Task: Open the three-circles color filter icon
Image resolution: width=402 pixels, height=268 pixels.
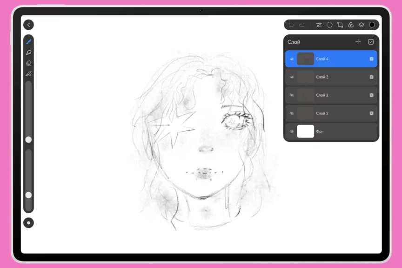Action: [x=351, y=25]
